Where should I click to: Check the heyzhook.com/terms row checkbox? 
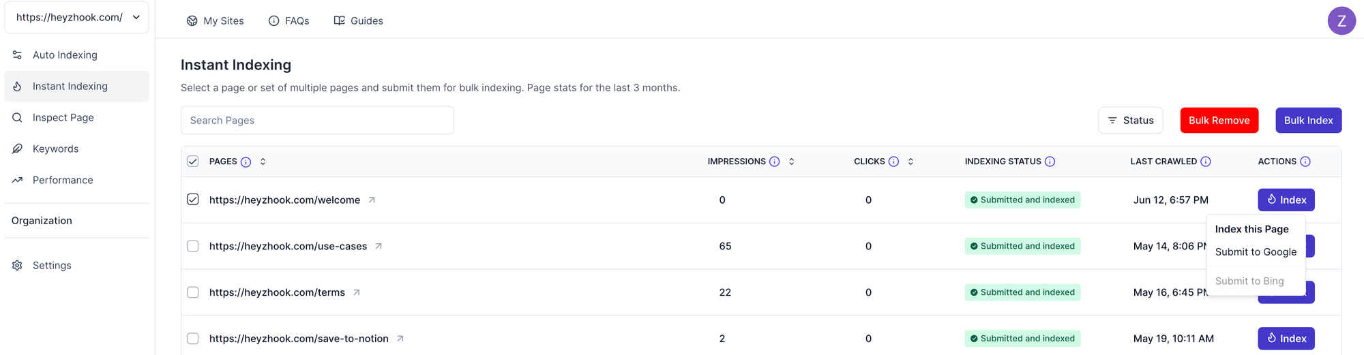pos(193,292)
